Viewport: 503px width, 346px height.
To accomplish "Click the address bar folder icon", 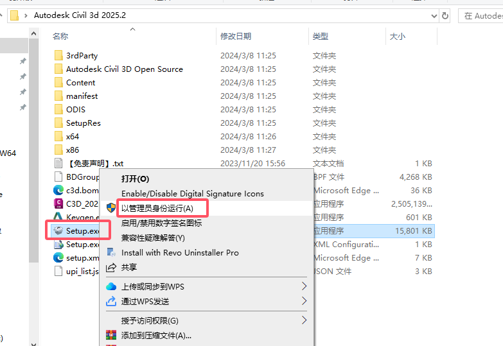I will [x=14, y=15].
